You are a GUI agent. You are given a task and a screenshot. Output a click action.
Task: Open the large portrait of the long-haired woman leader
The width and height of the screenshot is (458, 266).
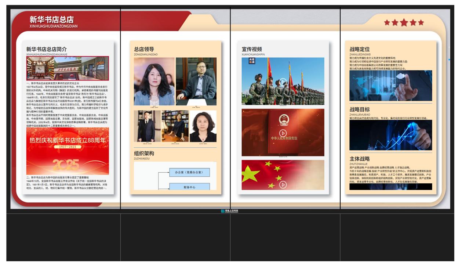(x=154, y=82)
